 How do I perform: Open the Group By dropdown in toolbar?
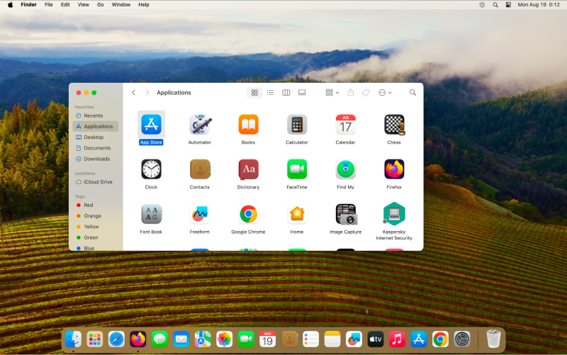click(332, 93)
